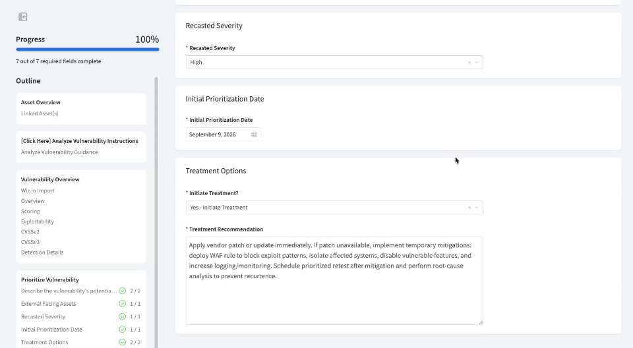Select Treatment Options outline item
The width and height of the screenshot is (633, 348).
coord(44,342)
